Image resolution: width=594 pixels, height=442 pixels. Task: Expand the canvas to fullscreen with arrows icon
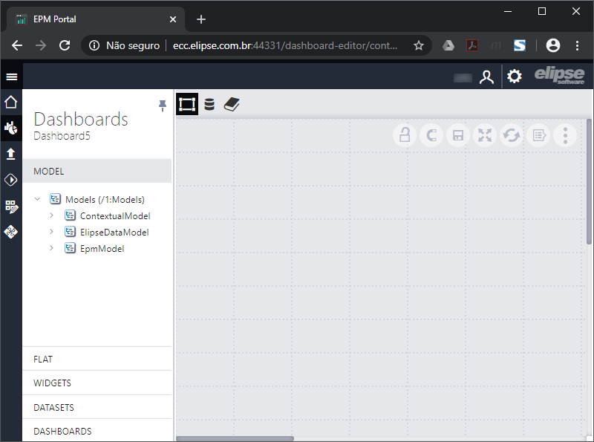(485, 135)
